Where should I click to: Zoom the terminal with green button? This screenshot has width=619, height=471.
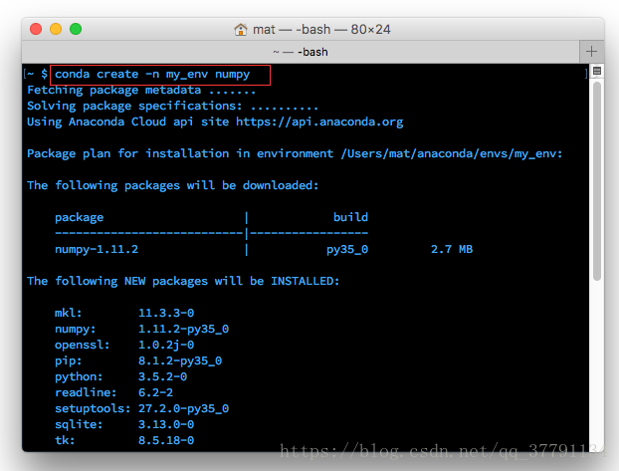(76, 29)
